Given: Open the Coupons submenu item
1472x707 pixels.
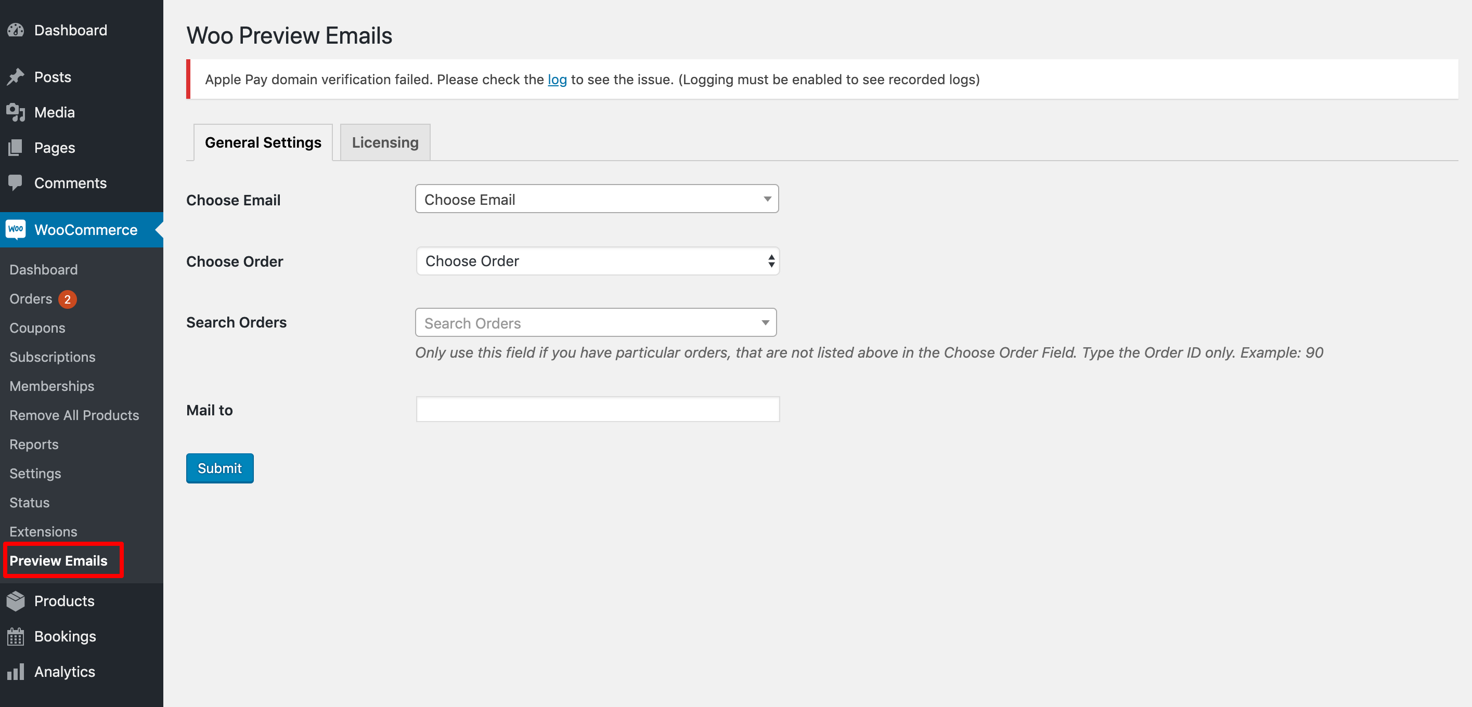Looking at the screenshot, I should pyautogui.click(x=37, y=328).
